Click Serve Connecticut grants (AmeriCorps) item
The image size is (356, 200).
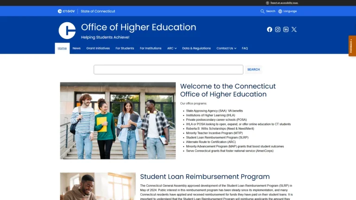[x=230, y=151]
